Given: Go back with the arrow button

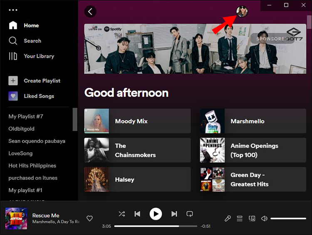Looking at the screenshot, I should 90,12.
